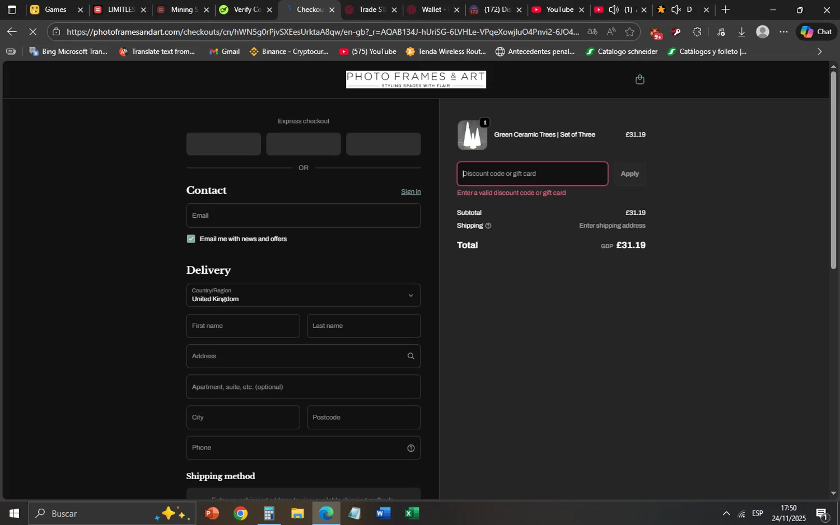Click the translate page icon in address bar
This screenshot has width=840, height=525.
(x=592, y=32)
